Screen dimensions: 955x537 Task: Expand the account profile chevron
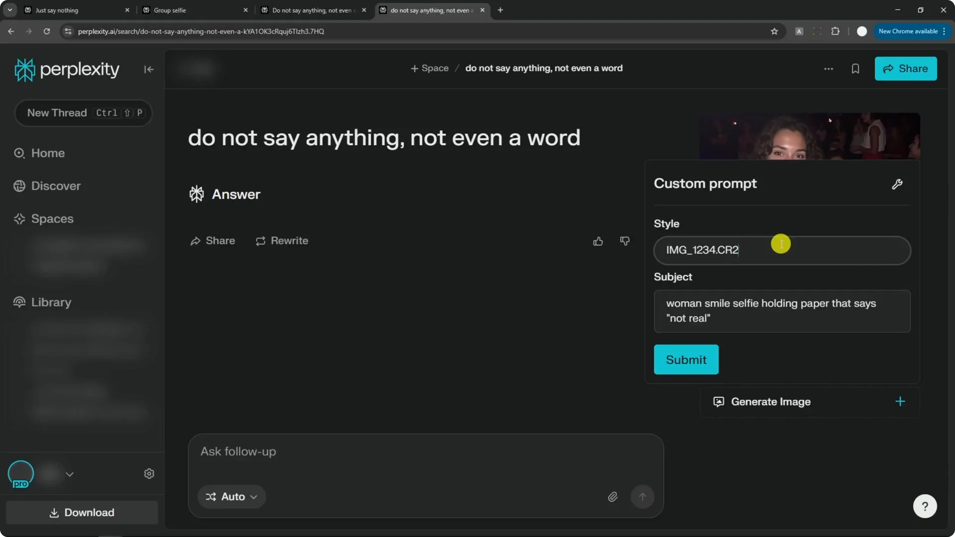(x=70, y=474)
